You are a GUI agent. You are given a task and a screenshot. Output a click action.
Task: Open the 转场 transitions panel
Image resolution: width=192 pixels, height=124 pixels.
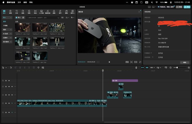click(x=35, y=12)
